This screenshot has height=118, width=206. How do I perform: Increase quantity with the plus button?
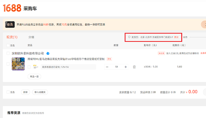(126, 67)
